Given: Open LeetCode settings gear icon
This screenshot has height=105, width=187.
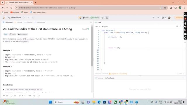Looking at the screenshot, I should point(158,17).
